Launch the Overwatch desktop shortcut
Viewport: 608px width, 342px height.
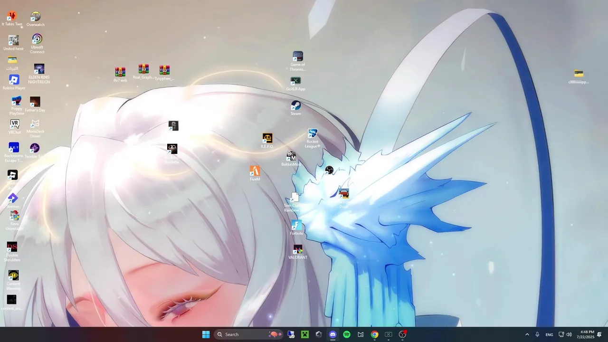coord(36,19)
